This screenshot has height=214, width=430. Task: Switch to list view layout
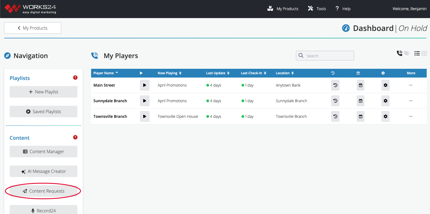[x=417, y=53]
